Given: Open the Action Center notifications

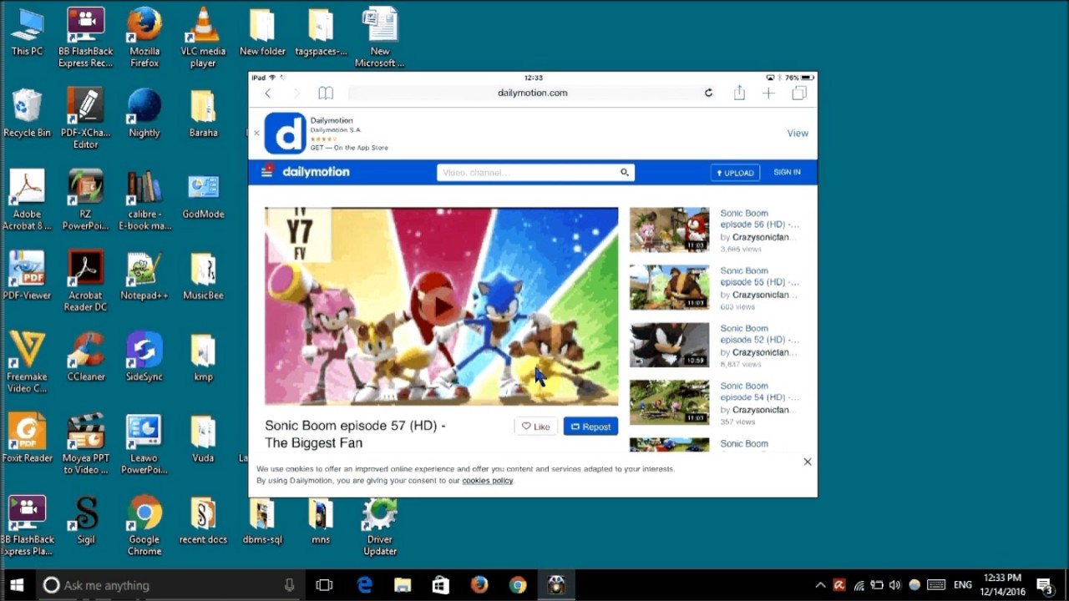Looking at the screenshot, I should click(1044, 585).
